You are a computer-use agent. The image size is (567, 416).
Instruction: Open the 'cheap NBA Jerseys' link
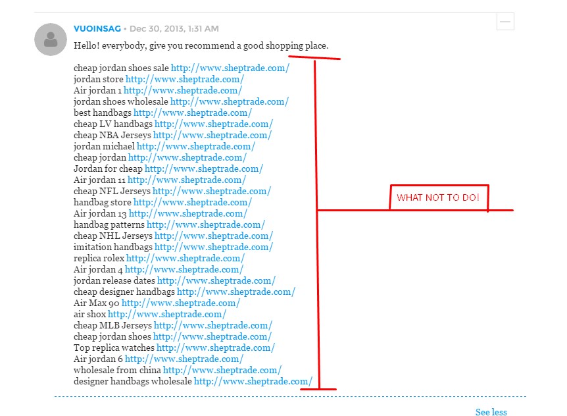point(212,136)
